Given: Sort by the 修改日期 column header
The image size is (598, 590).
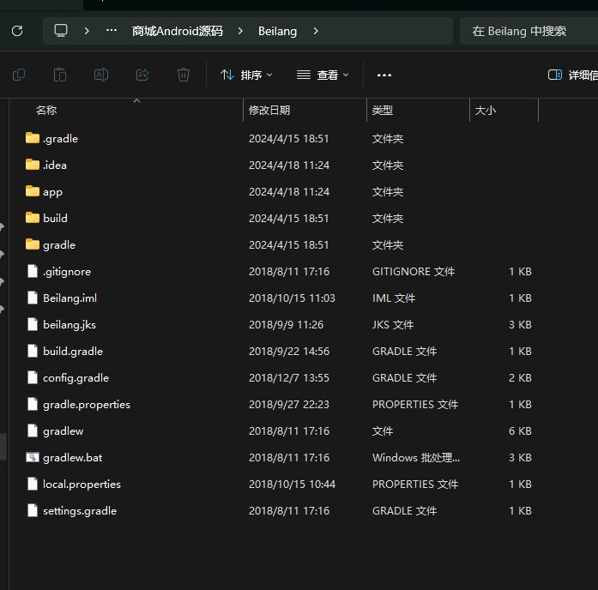Looking at the screenshot, I should (x=269, y=111).
